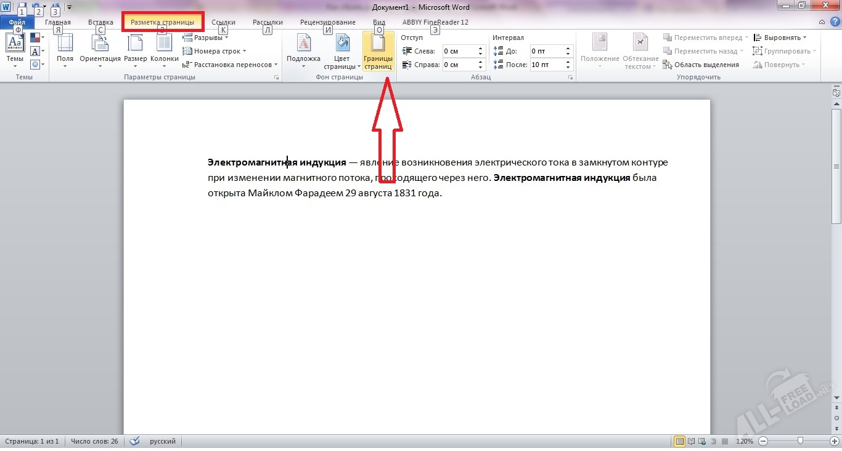Switch to the Главная tab
842x451 pixels.
click(x=58, y=22)
